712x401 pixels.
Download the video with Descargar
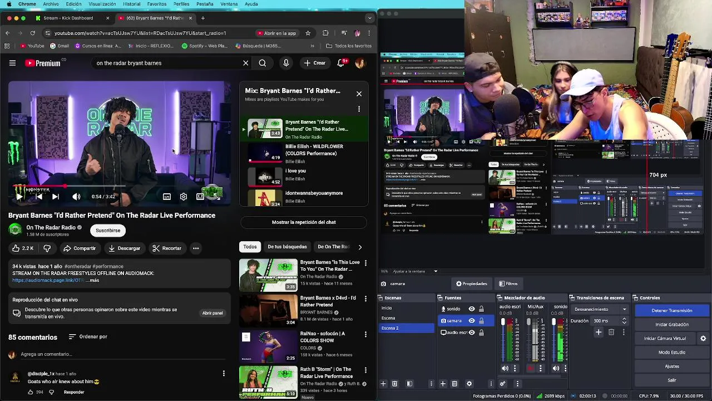[x=125, y=248]
